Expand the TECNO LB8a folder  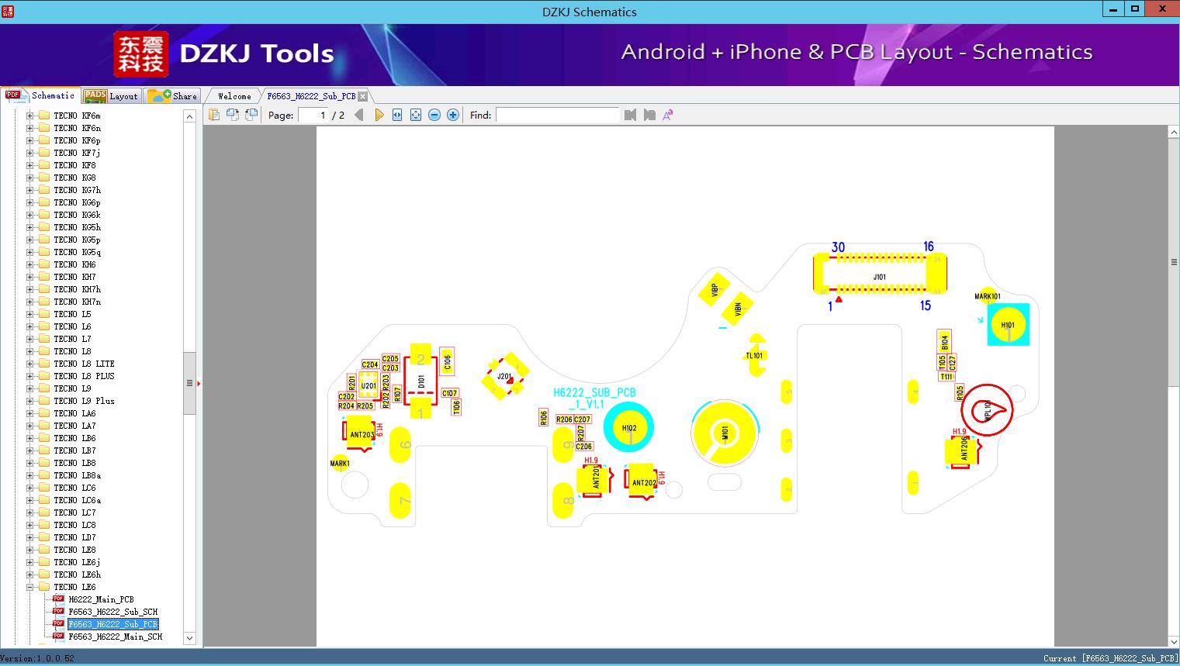point(30,475)
